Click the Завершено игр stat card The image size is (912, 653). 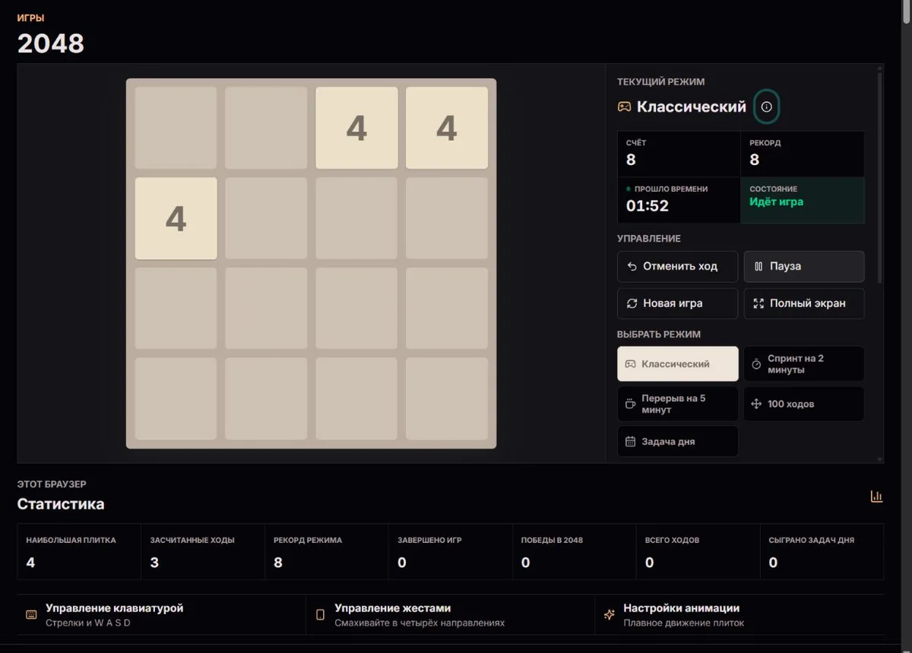click(x=451, y=552)
